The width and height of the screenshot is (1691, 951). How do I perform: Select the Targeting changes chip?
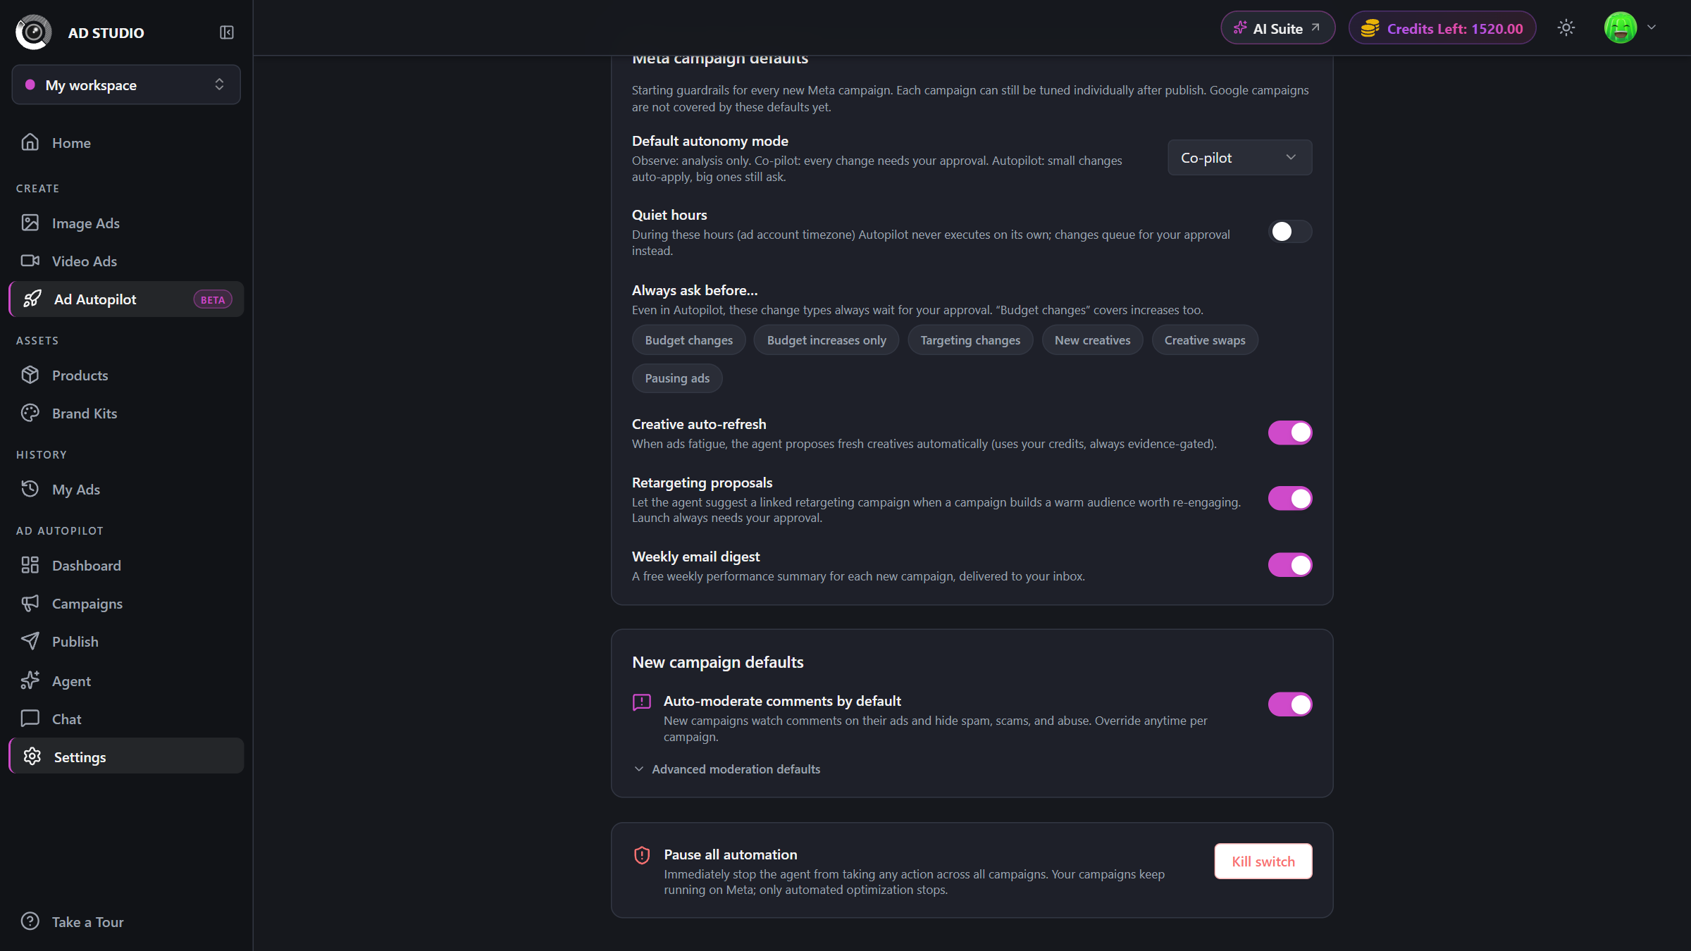(970, 340)
